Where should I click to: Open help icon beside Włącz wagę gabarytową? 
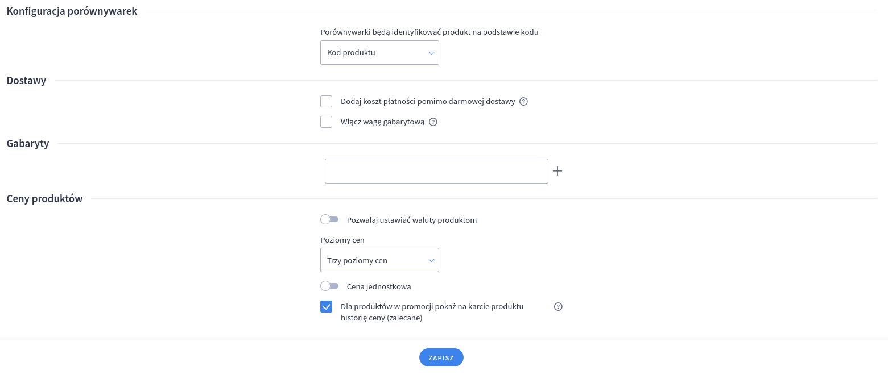433,122
